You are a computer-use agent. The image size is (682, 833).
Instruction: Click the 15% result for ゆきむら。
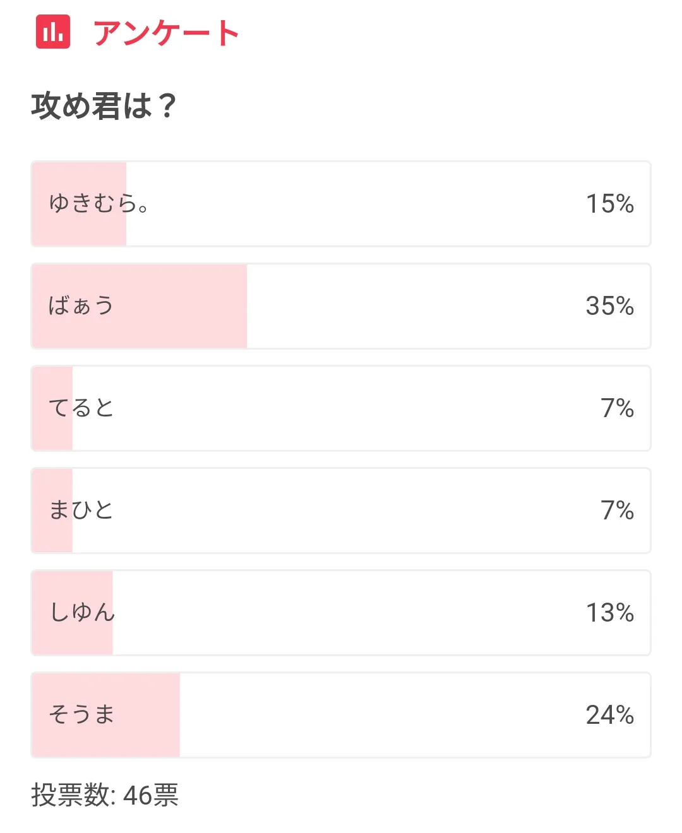tap(610, 204)
